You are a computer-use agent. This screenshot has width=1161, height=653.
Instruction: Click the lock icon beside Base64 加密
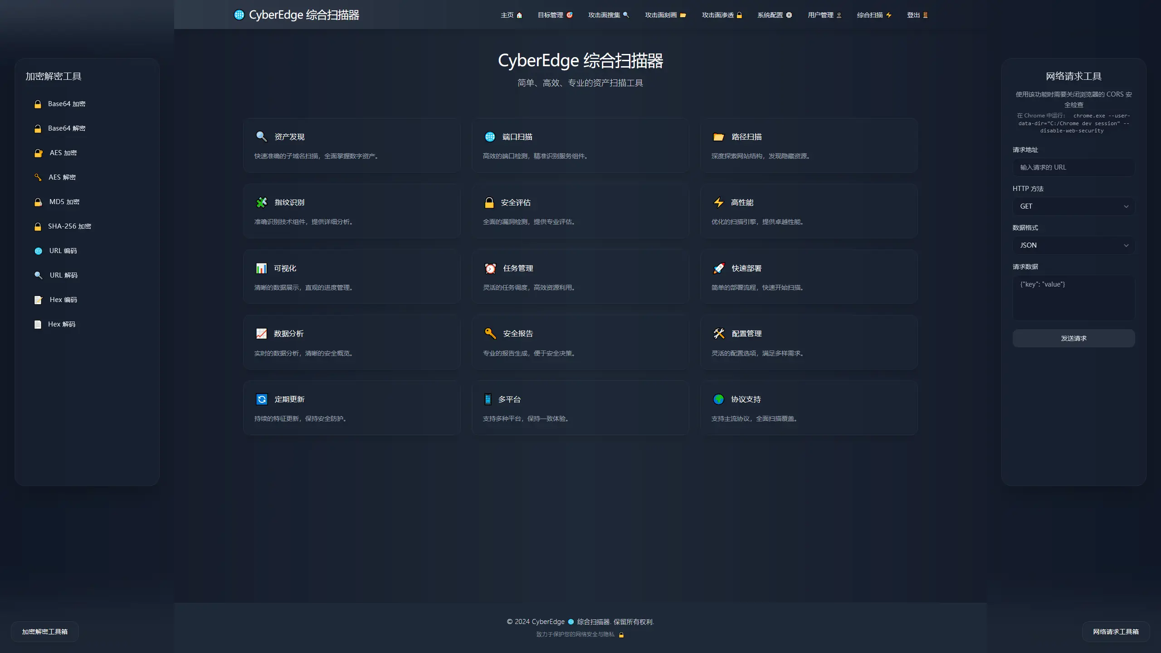[38, 104]
